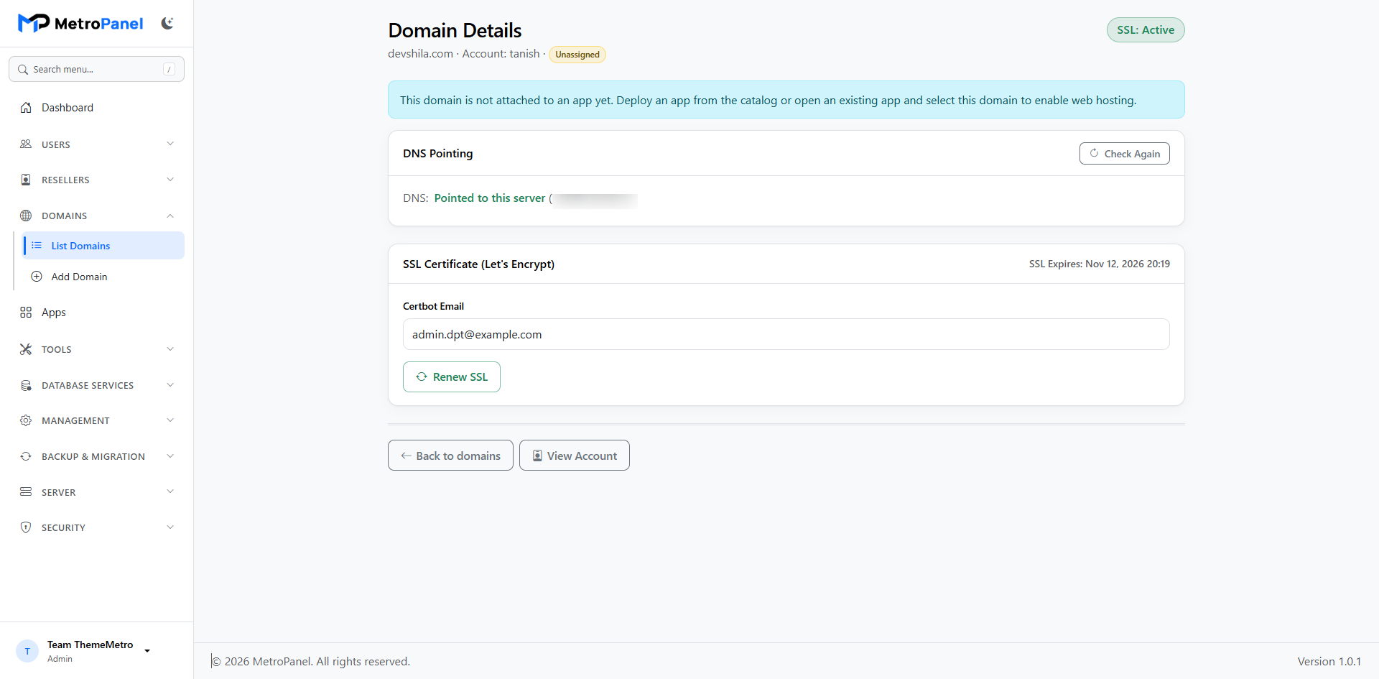The width and height of the screenshot is (1379, 679).
Task: Click the Security shield icon
Action: pyautogui.click(x=26, y=527)
